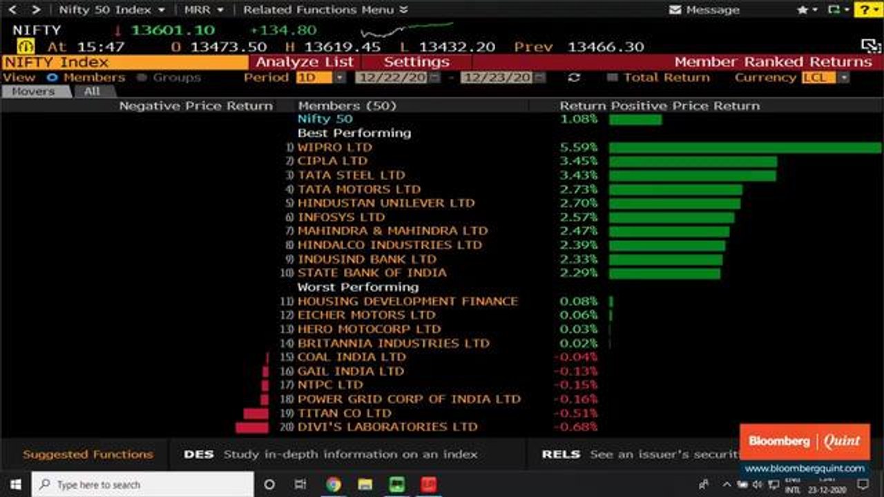The image size is (884, 497).
Task: Click the Analyze List button
Action: (305, 62)
